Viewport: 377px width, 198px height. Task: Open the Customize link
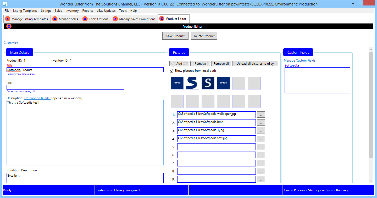tap(11, 43)
